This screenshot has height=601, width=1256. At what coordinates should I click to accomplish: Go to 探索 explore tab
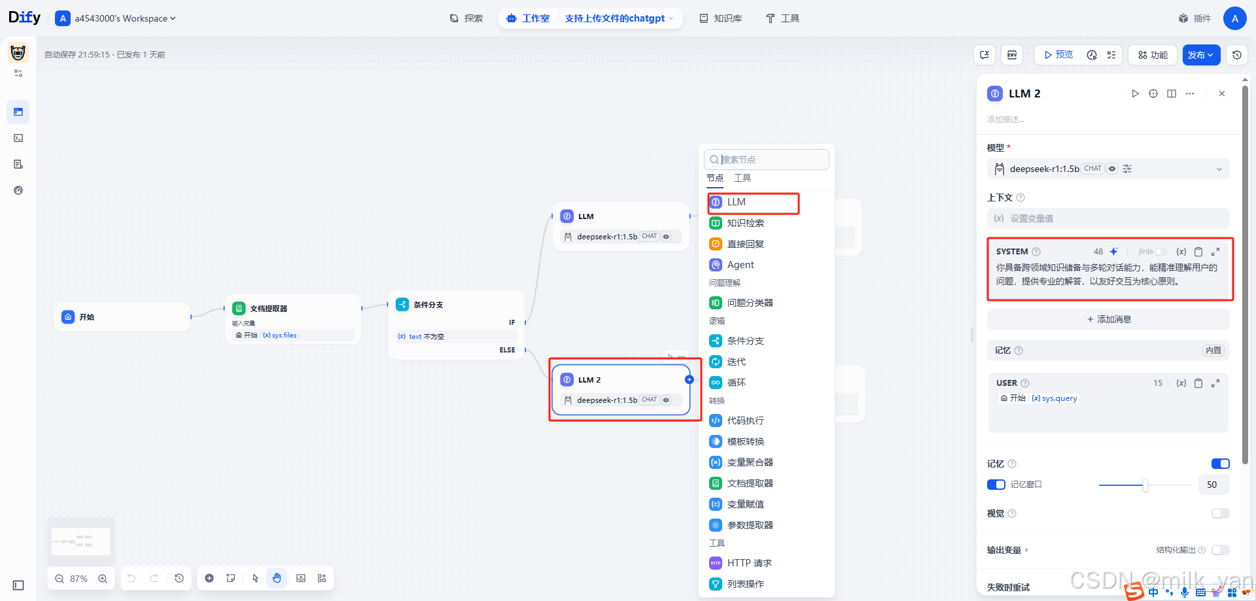pyautogui.click(x=466, y=18)
